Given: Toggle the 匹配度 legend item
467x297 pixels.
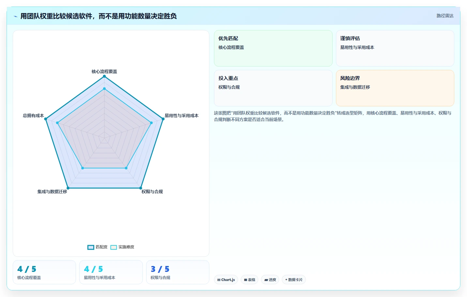Looking at the screenshot, I should pos(98,247).
